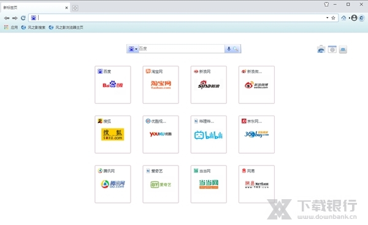Open the user account avatar icon
Viewport: 368px width, 225px height.
pos(354,18)
